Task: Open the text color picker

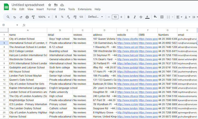Action: tap(147, 17)
